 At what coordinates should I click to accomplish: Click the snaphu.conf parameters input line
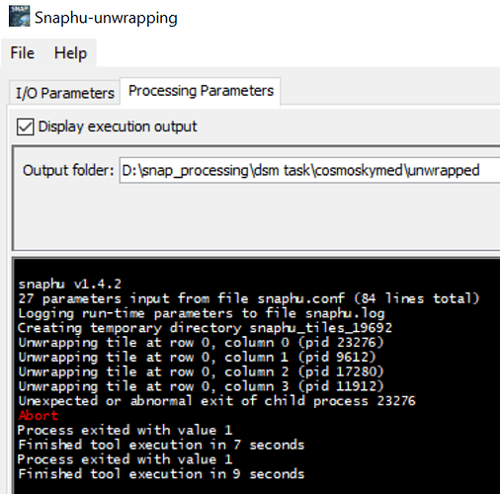(249, 298)
